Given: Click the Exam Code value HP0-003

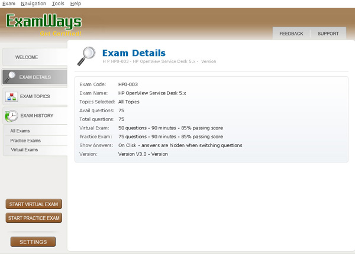Looking at the screenshot, I should (128, 84).
